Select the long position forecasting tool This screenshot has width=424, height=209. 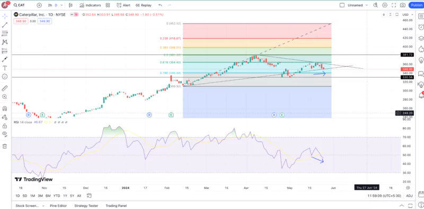point(5,51)
